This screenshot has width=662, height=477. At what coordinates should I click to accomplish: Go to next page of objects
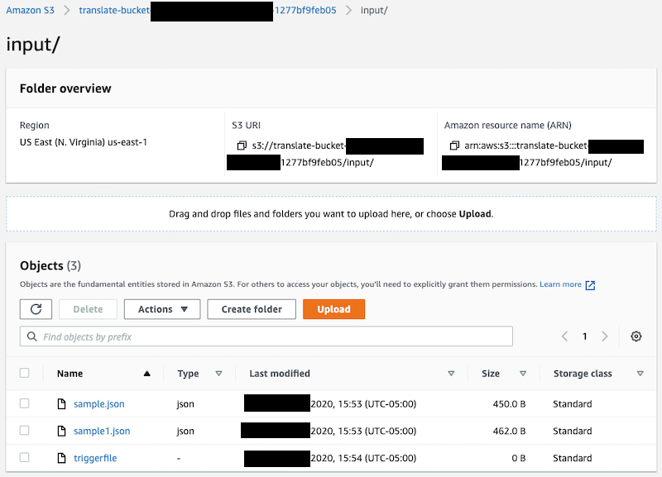pyautogui.click(x=605, y=336)
